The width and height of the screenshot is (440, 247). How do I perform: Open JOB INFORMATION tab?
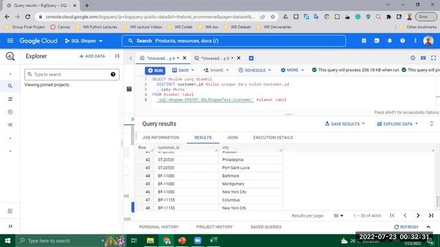pos(160,137)
